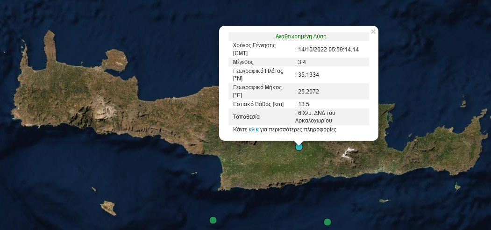Click the latitude value 35.1334

[x=308, y=74]
